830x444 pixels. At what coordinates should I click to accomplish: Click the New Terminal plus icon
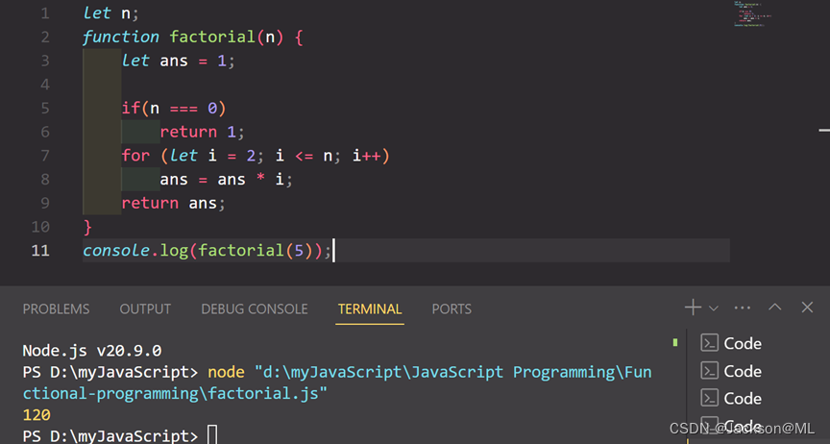692,308
